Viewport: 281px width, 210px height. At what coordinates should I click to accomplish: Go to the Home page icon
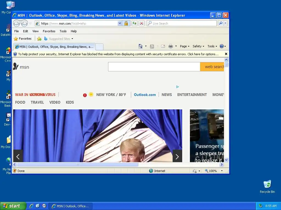(x=140, y=46)
